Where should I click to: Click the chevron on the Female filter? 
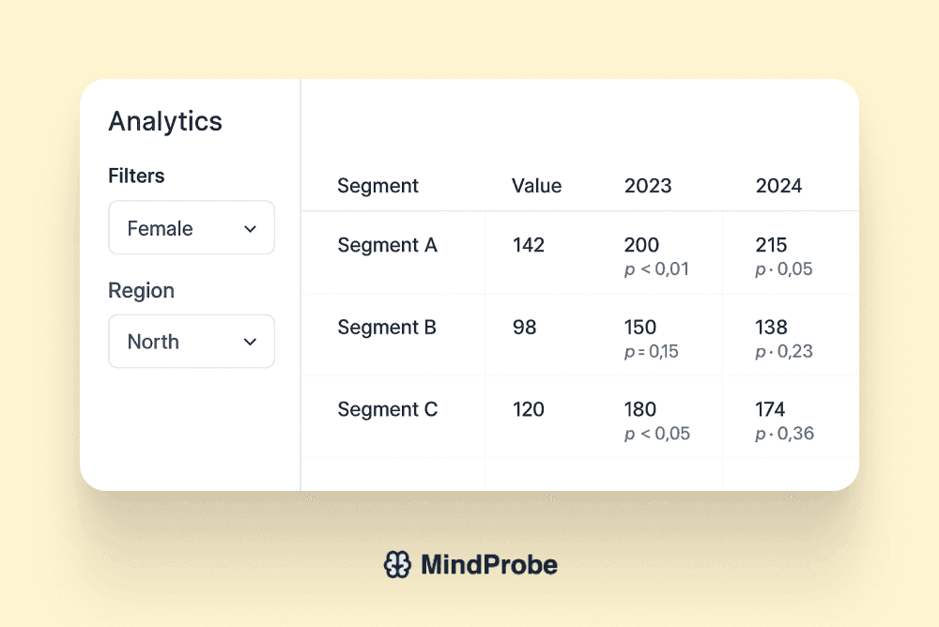click(x=251, y=228)
